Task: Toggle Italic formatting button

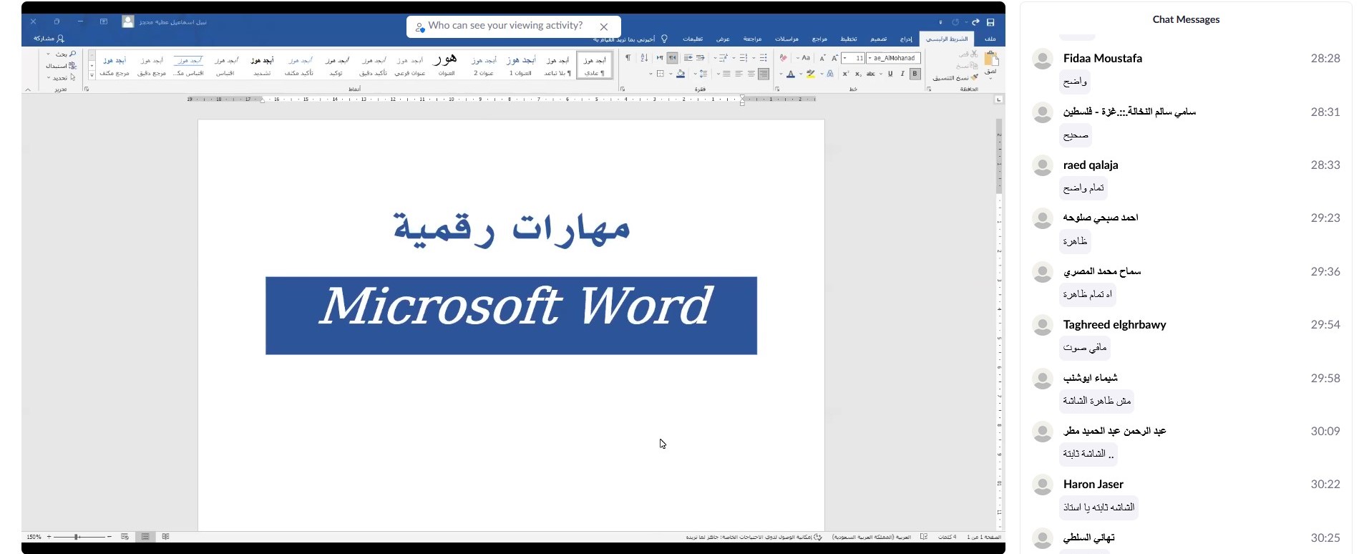Action: pyautogui.click(x=902, y=74)
